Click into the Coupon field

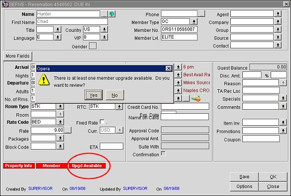tap(261, 139)
